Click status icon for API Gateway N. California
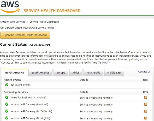The width and height of the screenshot is (154, 121). 7,111
